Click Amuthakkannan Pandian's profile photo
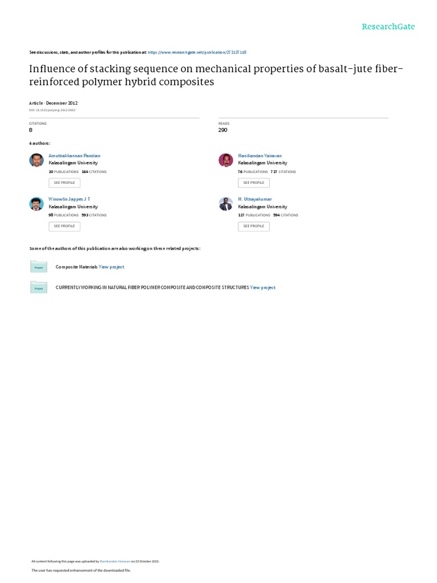Viewport: 437px width, 583px height. coord(36,160)
